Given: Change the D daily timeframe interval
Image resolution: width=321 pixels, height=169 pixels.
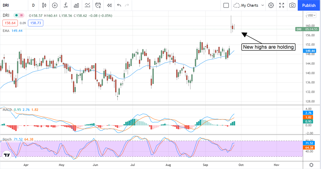Looking at the screenshot, I should pyautogui.click(x=33, y=5).
